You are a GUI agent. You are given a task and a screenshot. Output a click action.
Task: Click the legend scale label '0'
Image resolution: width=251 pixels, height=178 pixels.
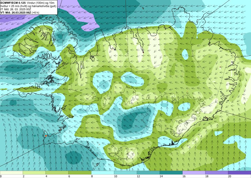tap(1, 176)
